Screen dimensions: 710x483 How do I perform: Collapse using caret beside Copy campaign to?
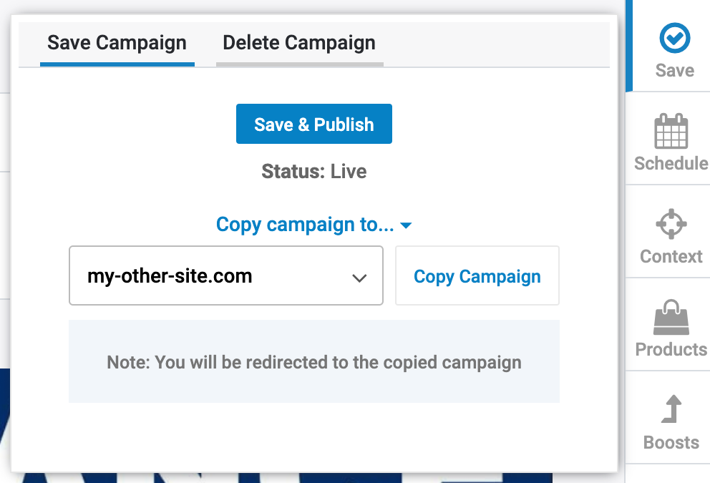[406, 226]
